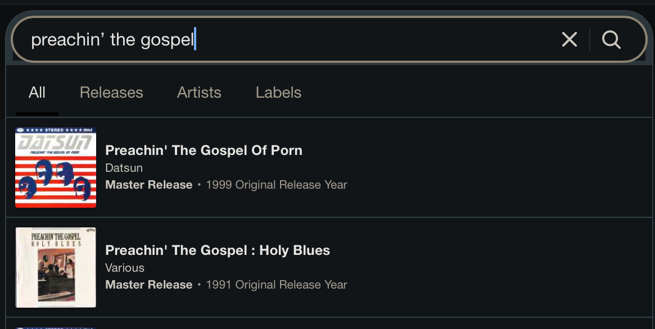655x329 pixels.
Task: Clear the search query with X icon
Action: (569, 39)
